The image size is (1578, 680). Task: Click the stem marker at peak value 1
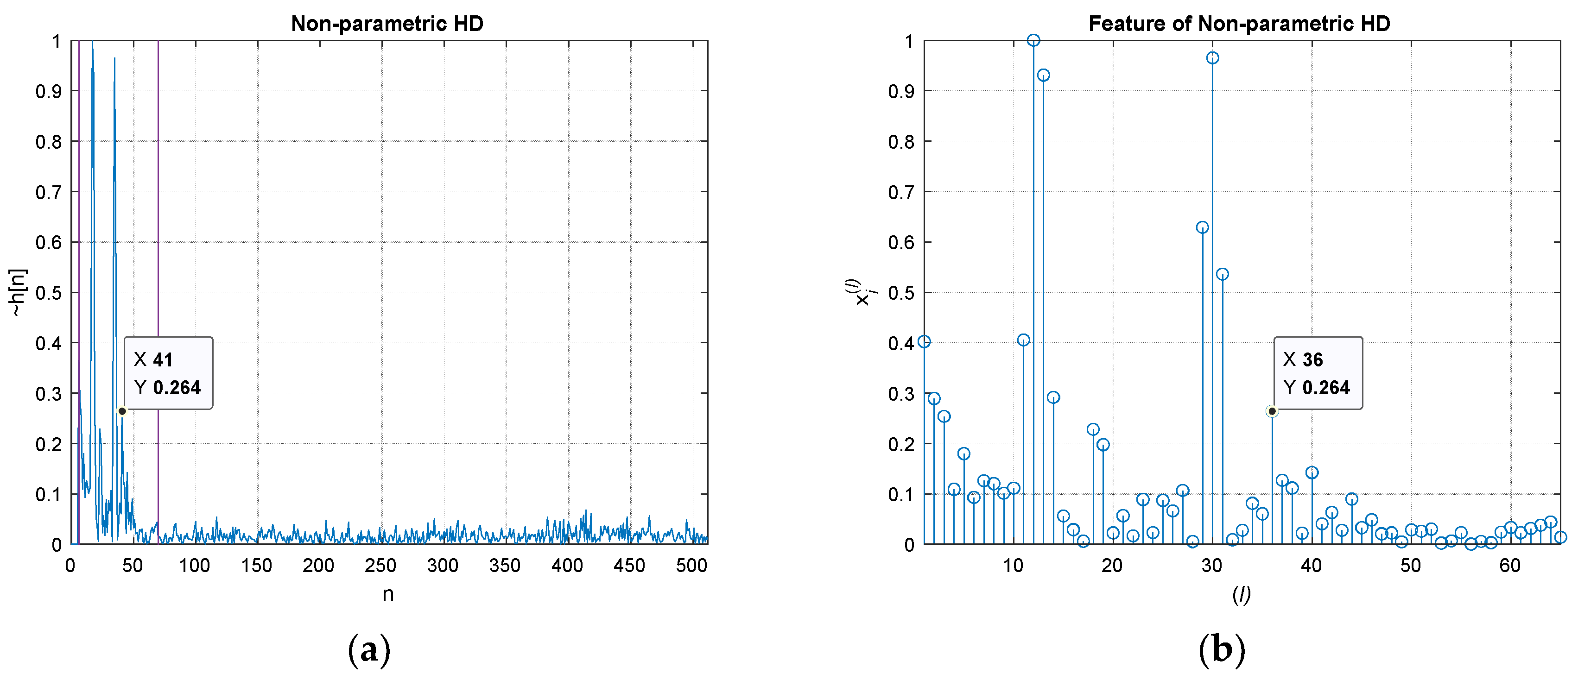tap(1033, 41)
